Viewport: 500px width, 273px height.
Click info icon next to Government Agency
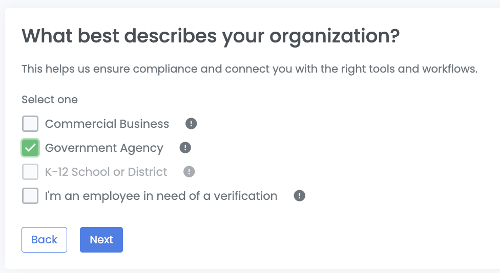pos(185,148)
